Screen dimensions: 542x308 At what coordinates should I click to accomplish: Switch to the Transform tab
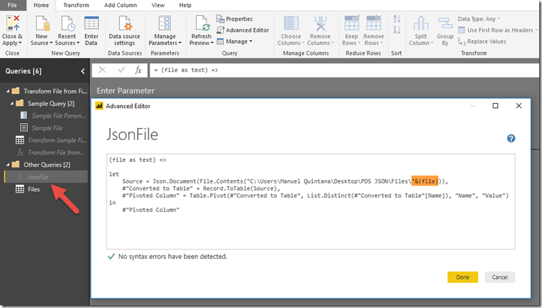(x=76, y=5)
